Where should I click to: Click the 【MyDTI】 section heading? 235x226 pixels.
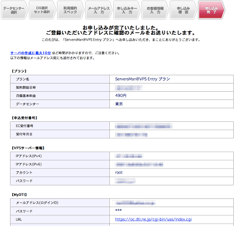click(x=19, y=195)
